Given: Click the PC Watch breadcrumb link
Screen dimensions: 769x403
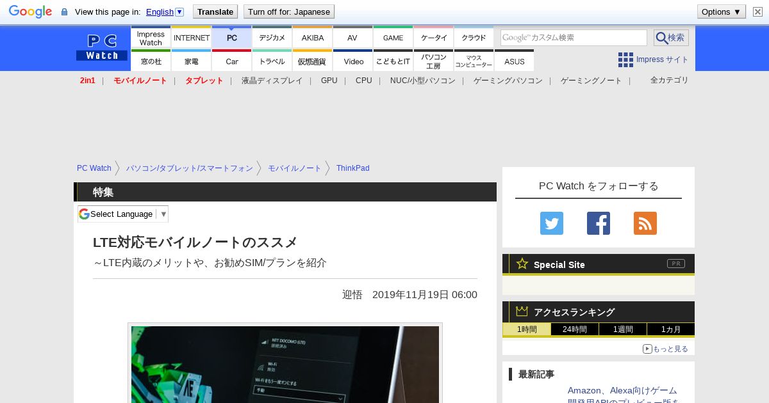Looking at the screenshot, I should pyautogui.click(x=94, y=168).
